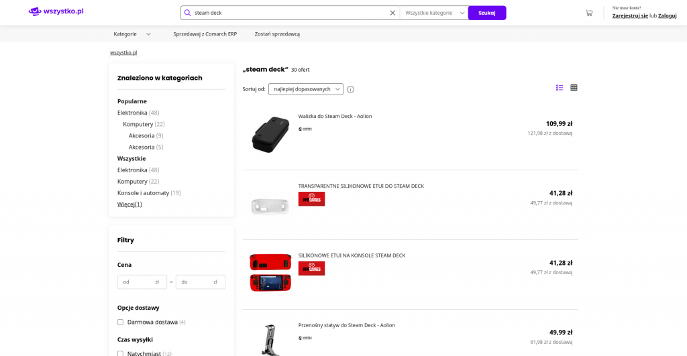The height and width of the screenshot is (356, 687).
Task: Tick the Natychmiast shipping checkbox
Action: [x=121, y=353]
